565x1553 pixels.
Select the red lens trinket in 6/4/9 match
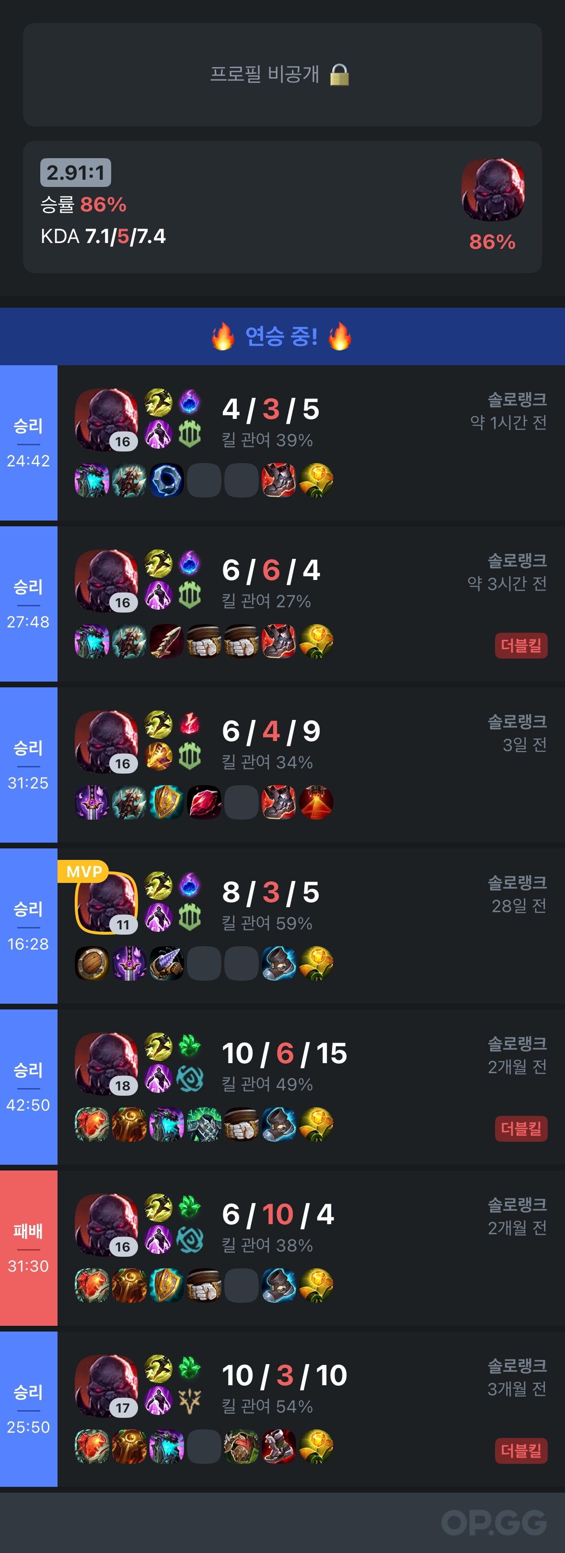pyautogui.click(x=316, y=802)
